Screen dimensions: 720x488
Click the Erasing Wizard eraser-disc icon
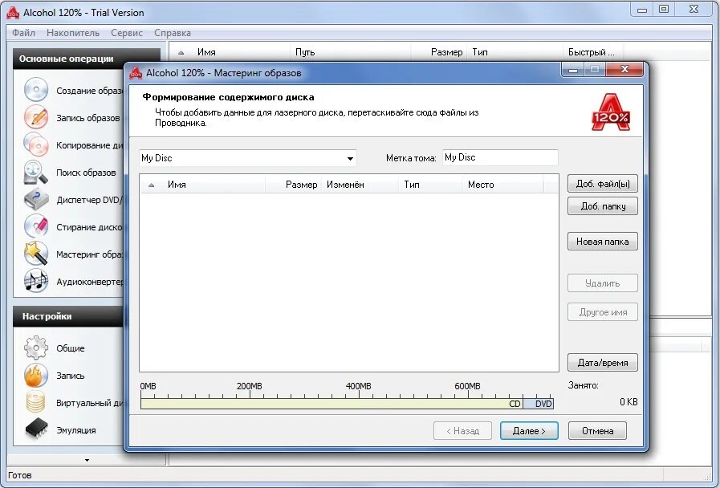coord(36,226)
